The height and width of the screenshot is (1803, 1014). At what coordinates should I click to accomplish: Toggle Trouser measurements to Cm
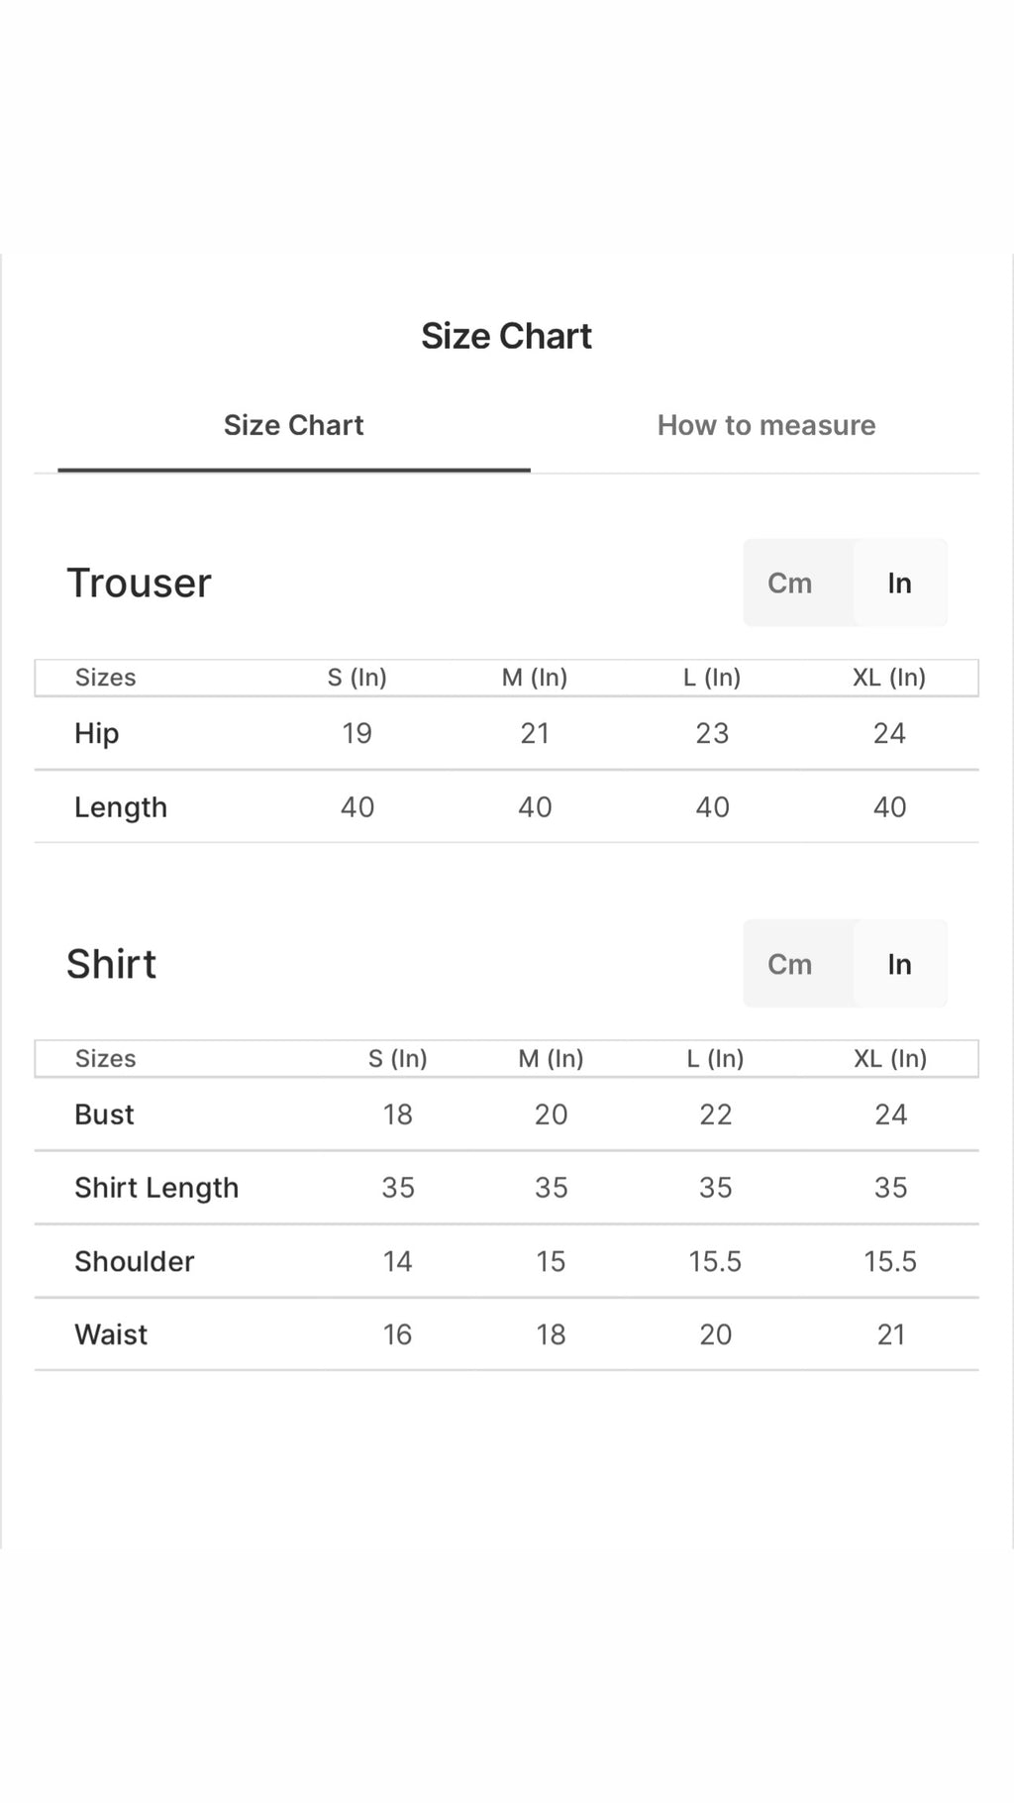(x=789, y=583)
